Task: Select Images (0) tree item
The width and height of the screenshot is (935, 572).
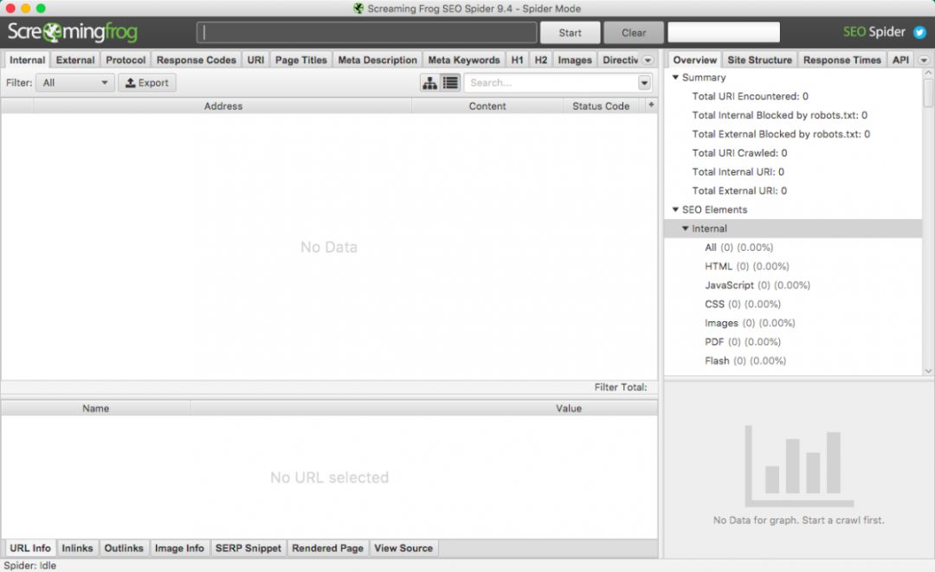Action: (750, 323)
